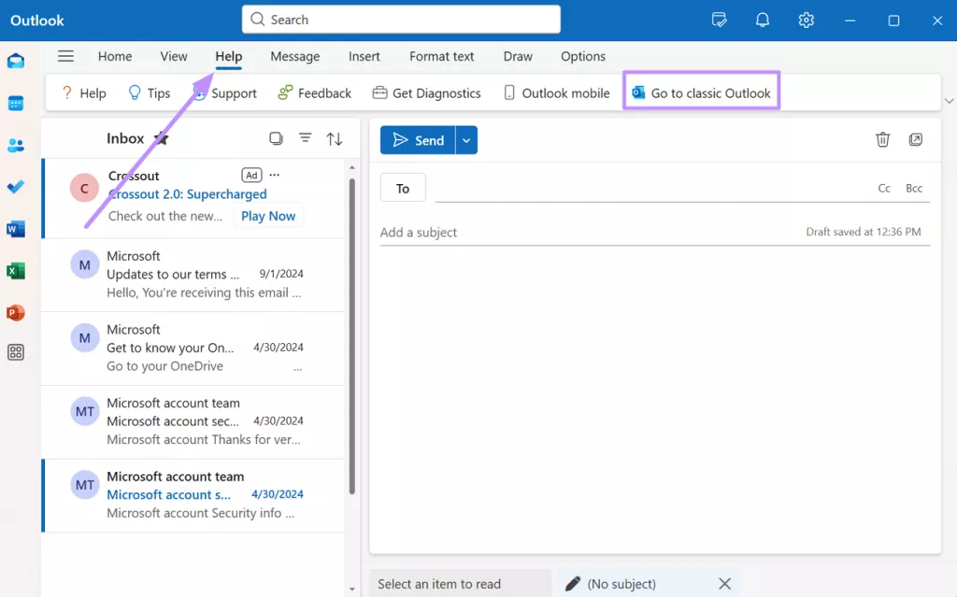Select the 'Select an item to read' tab
The height and width of the screenshot is (597, 957).
click(460, 584)
